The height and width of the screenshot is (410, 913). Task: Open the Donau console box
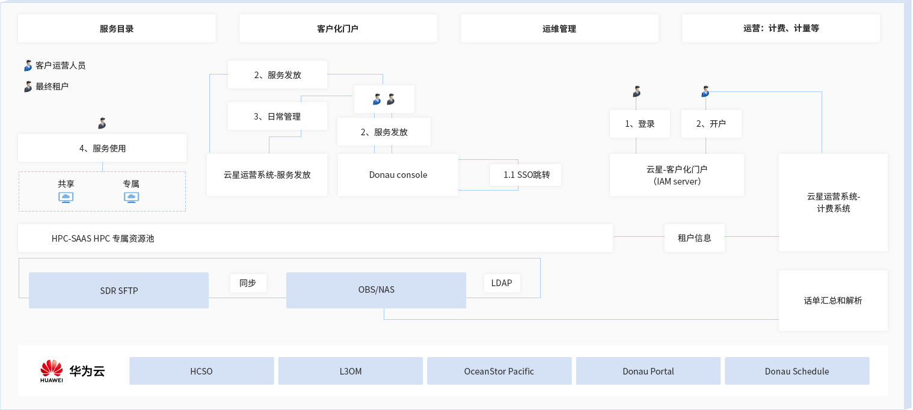click(398, 175)
